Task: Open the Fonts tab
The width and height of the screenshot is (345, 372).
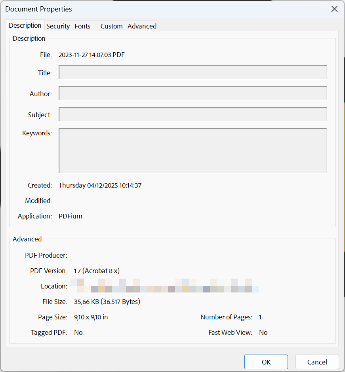Action: pyautogui.click(x=82, y=26)
